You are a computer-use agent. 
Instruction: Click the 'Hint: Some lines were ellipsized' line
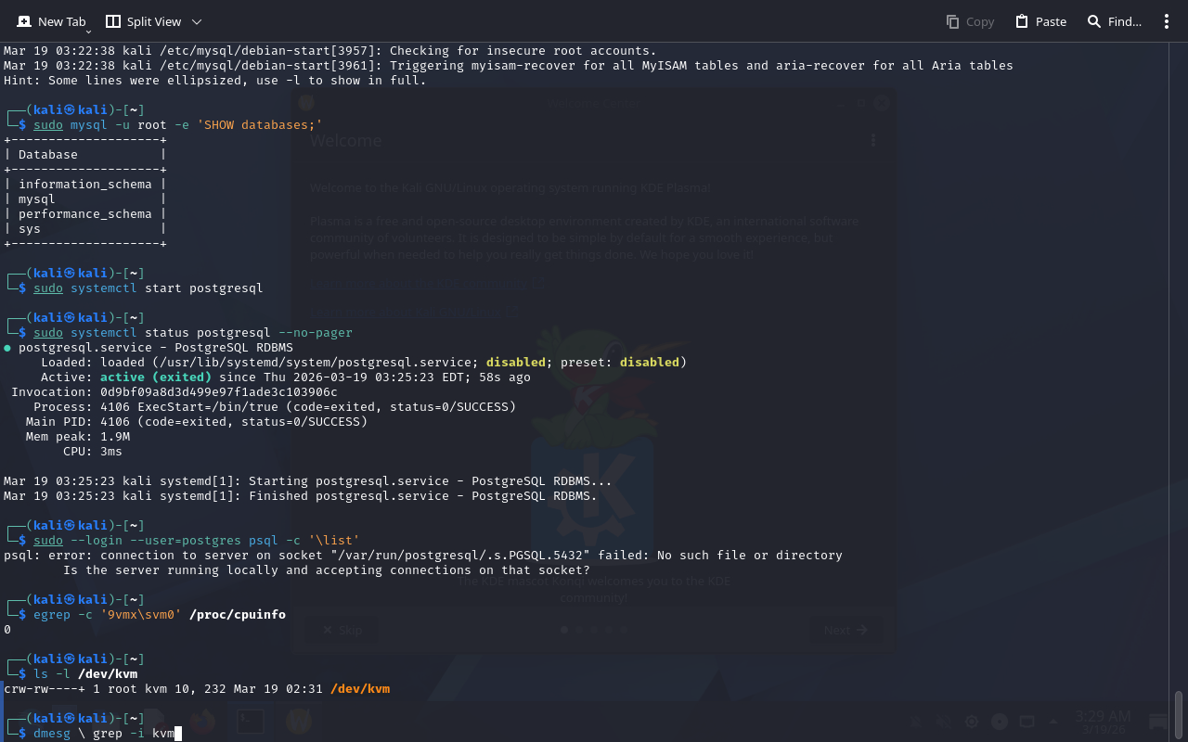214,81
